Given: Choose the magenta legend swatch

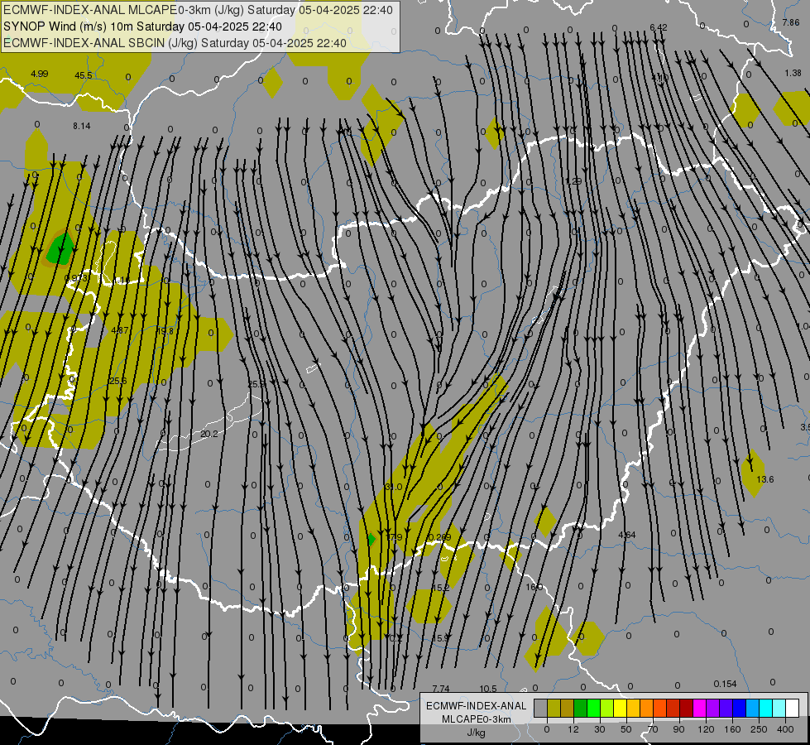Looking at the screenshot, I should click(x=699, y=708).
